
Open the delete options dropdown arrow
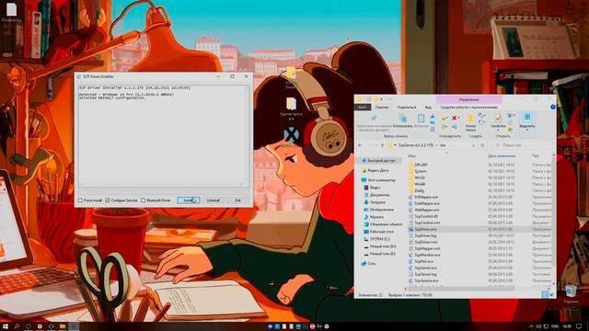click(x=459, y=118)
